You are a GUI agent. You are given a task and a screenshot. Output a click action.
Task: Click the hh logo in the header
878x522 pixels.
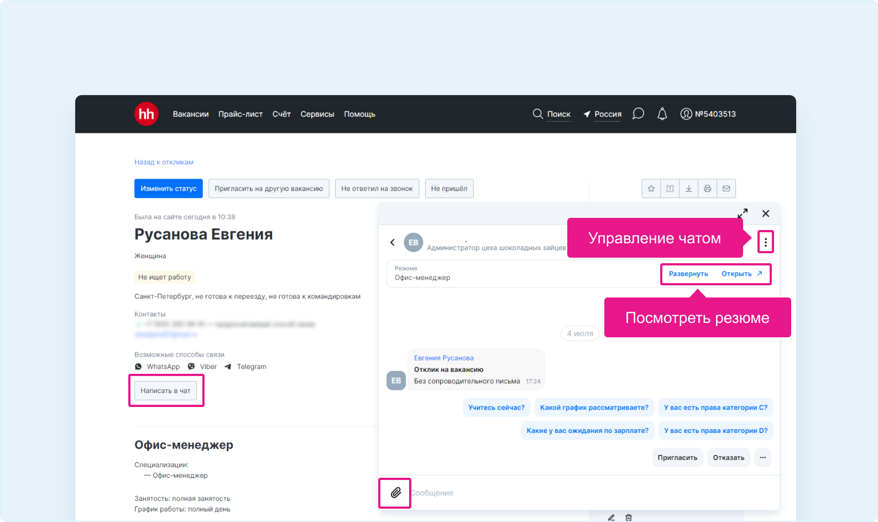click(x=147, y=114)
